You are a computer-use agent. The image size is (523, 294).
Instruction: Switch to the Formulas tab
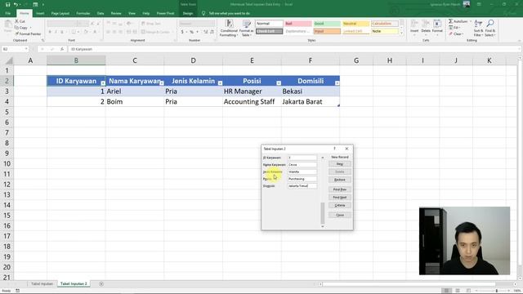(x=83, y=13)
